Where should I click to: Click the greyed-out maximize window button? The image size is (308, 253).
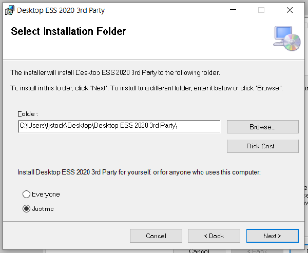pyautogui.click(x=261, y=10)
